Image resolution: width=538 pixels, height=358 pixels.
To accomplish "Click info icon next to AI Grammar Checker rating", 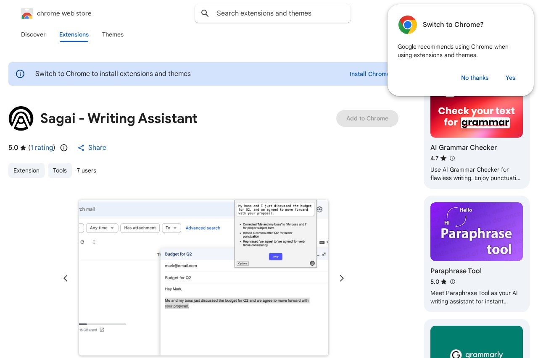I will (x=452, y=158).
